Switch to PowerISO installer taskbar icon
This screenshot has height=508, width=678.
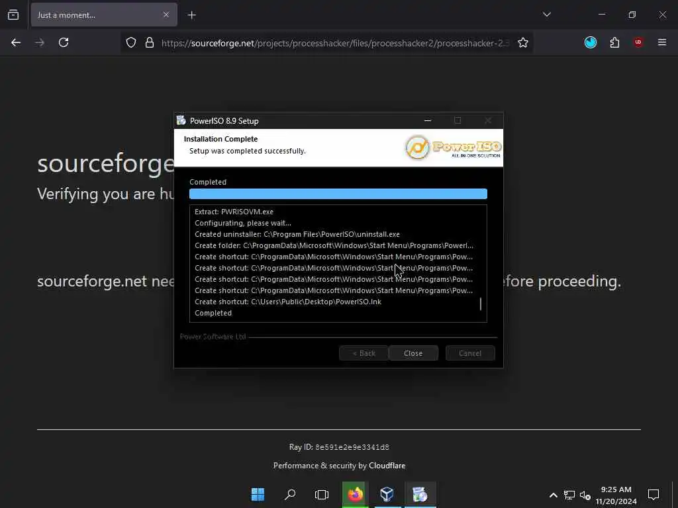point(420,494)
